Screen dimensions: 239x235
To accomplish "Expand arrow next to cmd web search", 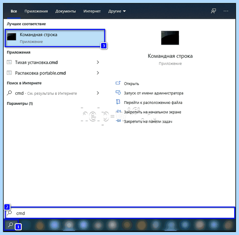I will 98,93.
